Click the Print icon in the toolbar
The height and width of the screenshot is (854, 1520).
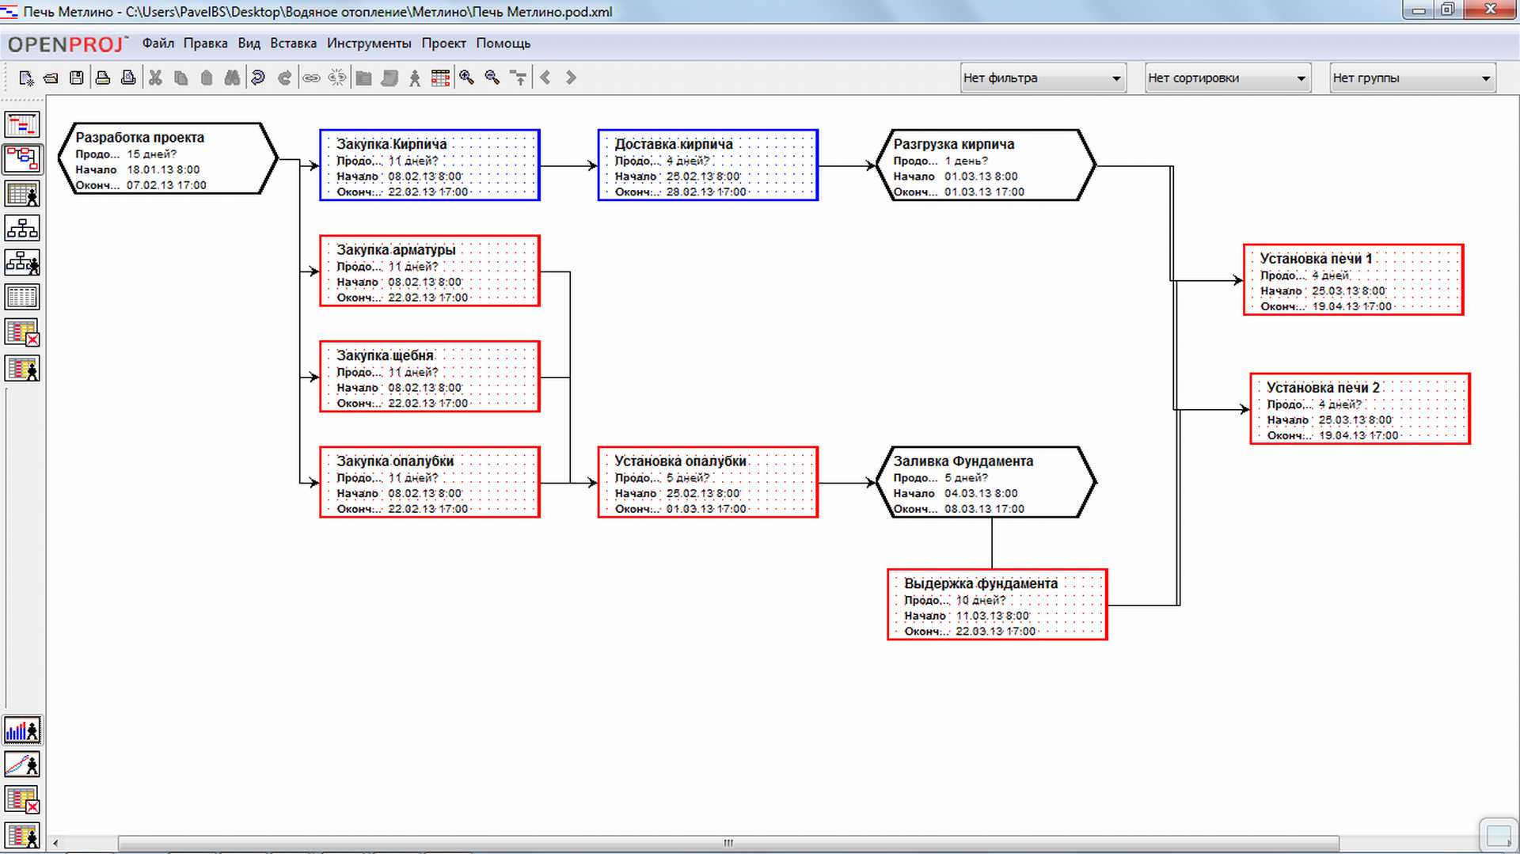(102, 78)
